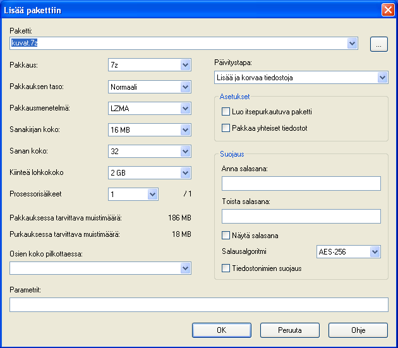
Task: Check Pakkaa yhteiset tiedostot option
Action: pos(226,128)
